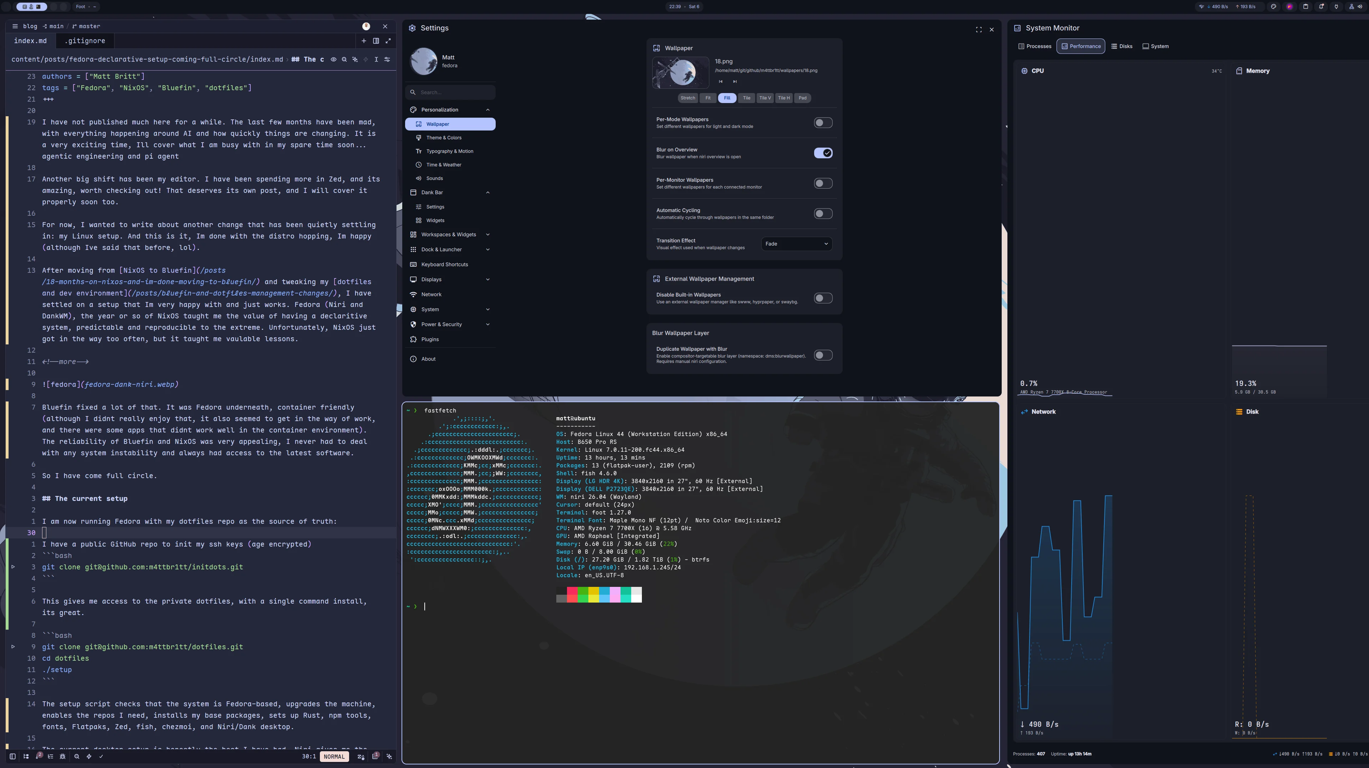Open Typography & Motion settings
This screenshot has height=768, width=1369.
450,152
